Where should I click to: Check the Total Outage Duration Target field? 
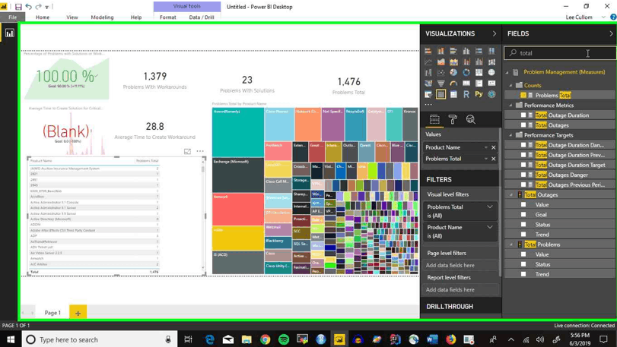(x=523, y=165)
